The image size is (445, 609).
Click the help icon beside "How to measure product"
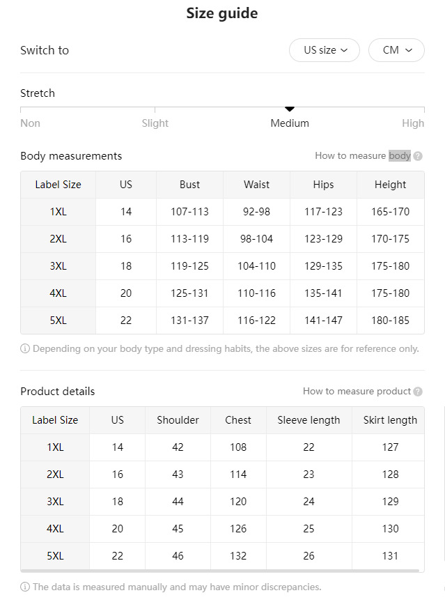(x=418, y=392)
